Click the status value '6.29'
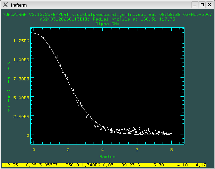Screen dimensions: 215x169 click(31, 165)
